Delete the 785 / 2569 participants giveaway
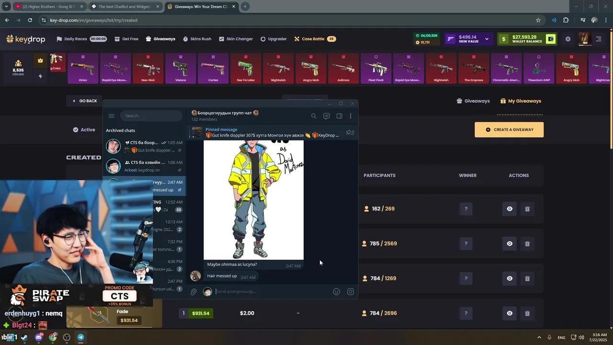 [527, 243]
